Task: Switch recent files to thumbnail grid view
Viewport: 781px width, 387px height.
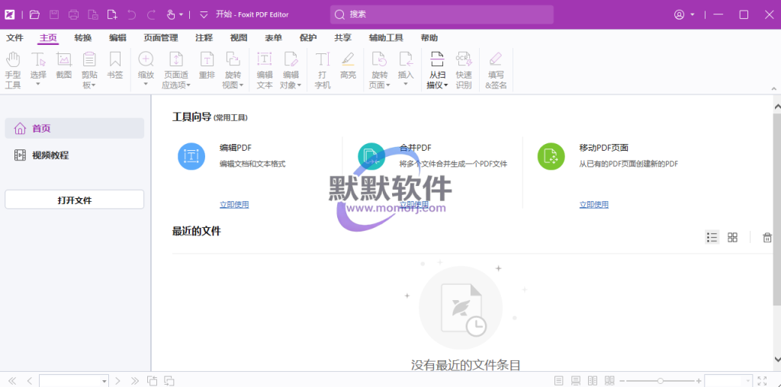Action: tap(732, 238)
